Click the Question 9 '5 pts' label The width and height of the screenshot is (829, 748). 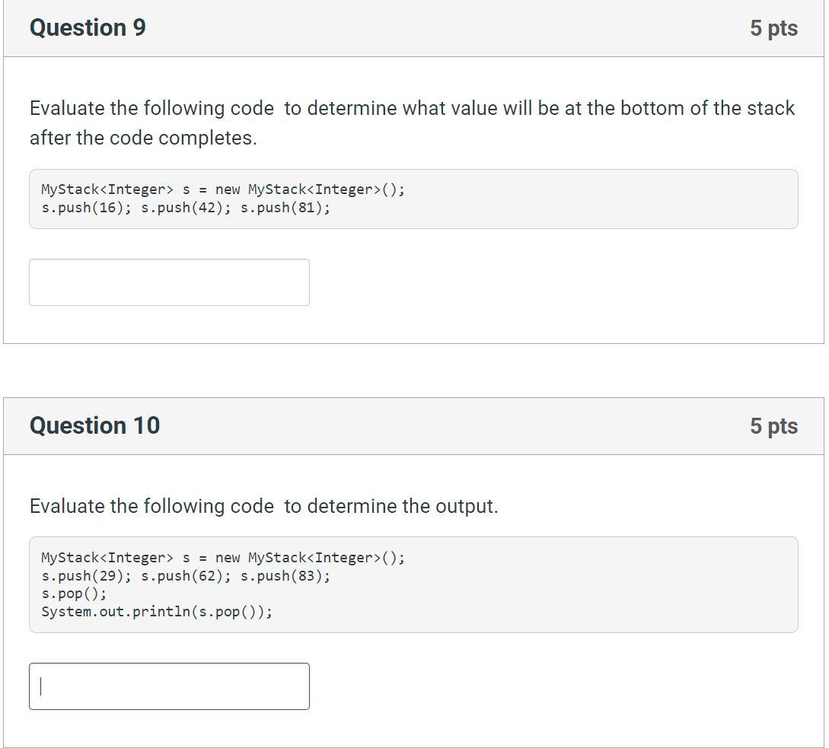coord(773,28)
